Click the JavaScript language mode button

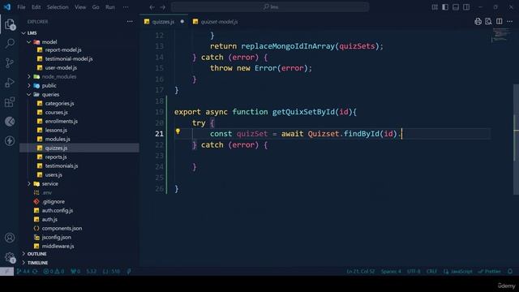point(458,272)
